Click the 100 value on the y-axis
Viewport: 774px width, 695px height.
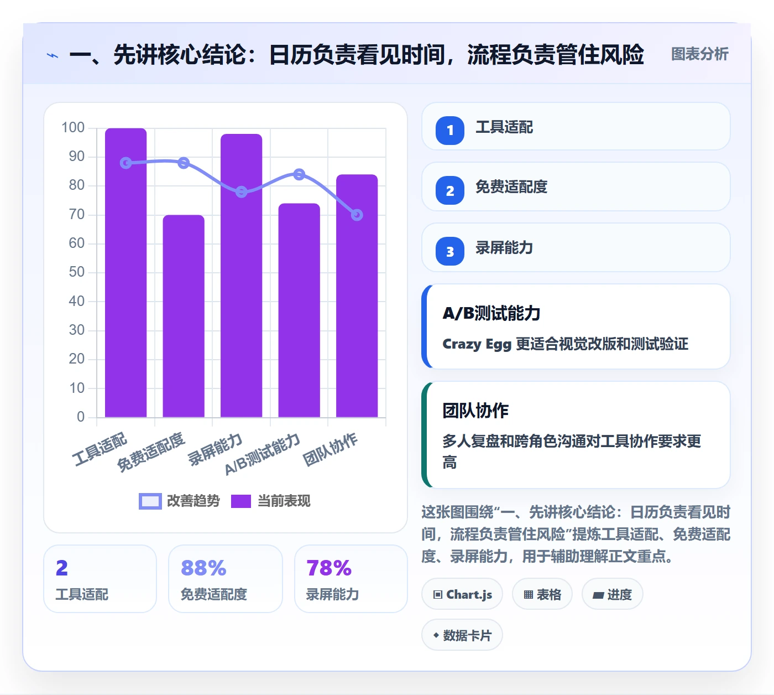pos(73,128)
